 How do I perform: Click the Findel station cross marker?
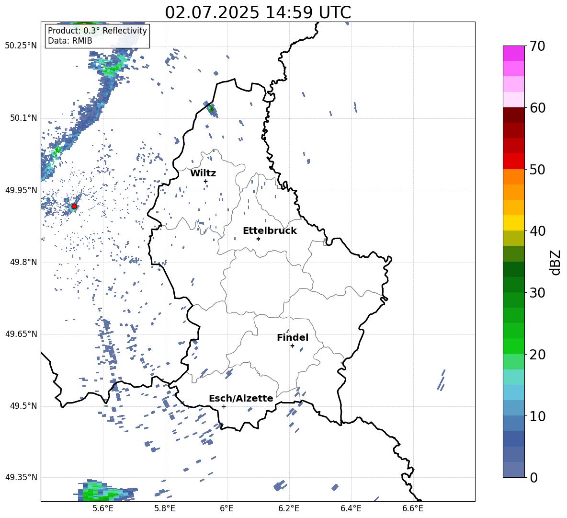click(292, 346)
